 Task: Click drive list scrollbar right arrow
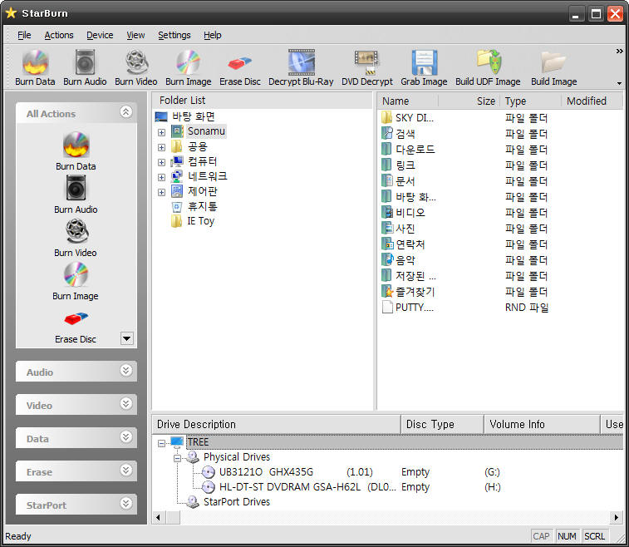(x=617, y=518)
